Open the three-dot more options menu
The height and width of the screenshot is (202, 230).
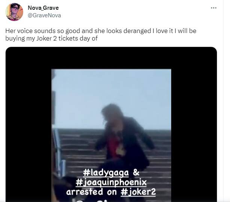tap(214, 8)
